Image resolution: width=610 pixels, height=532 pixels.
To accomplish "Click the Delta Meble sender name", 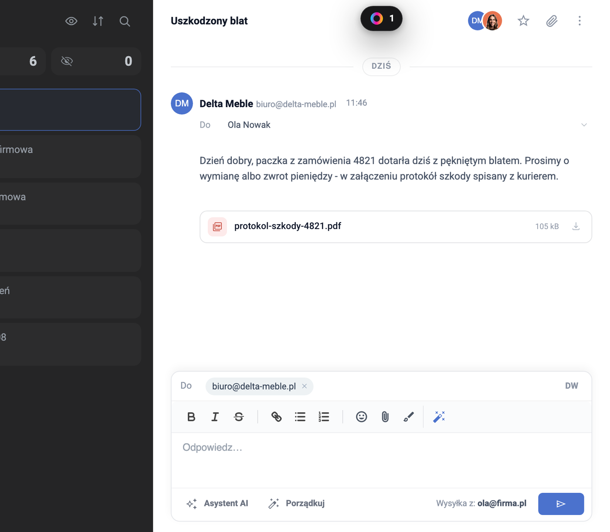I will 226,104.
